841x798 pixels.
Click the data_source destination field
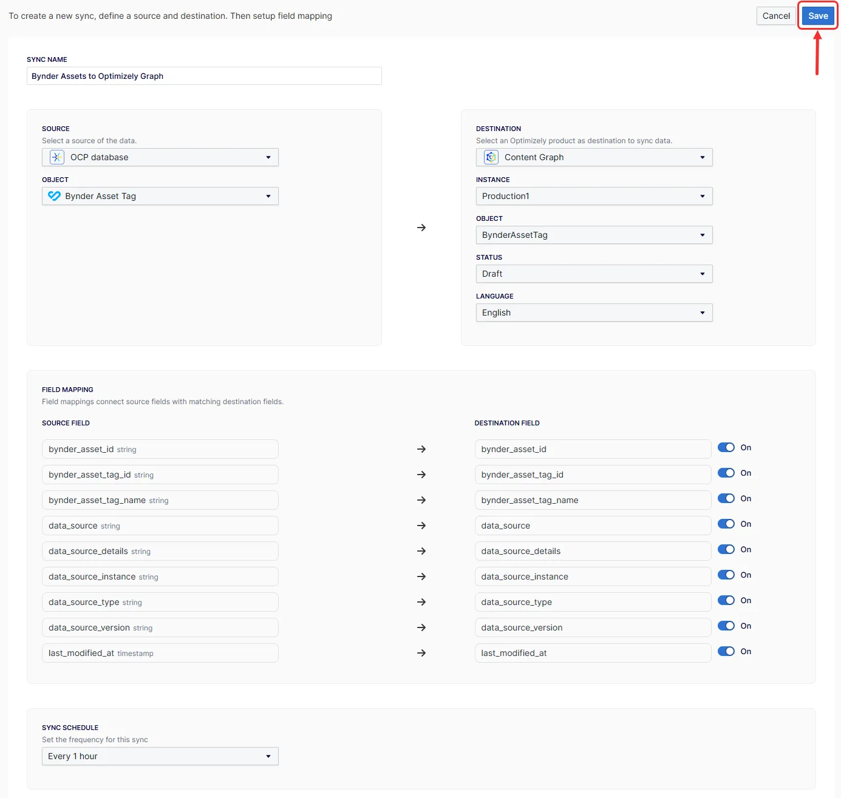click(x=593, y=526)
